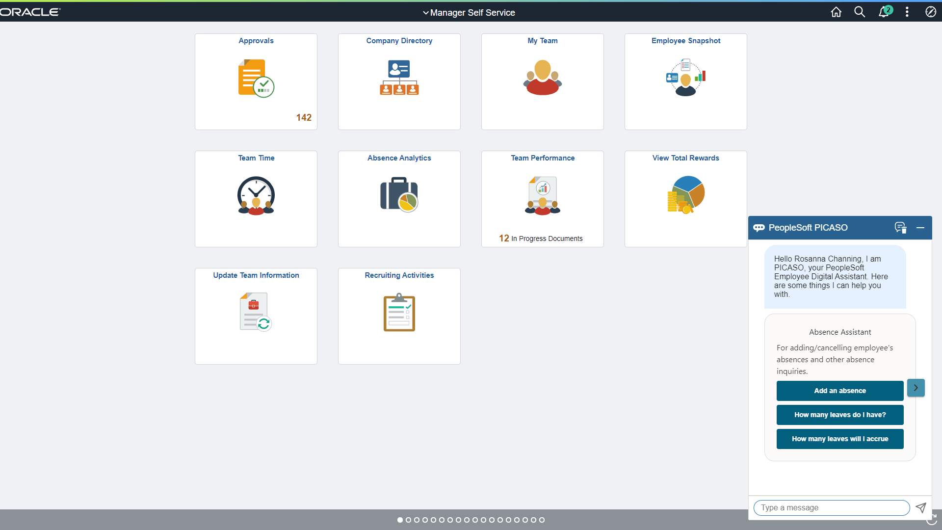Open the Recruiting Activities tile
Image resolution: width=942 pixels, height=530 pixels.
coord(399,316)
